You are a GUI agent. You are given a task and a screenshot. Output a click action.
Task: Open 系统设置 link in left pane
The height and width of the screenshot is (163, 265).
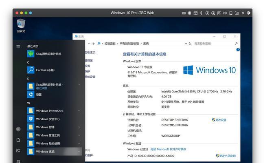[x=90, y=77]
